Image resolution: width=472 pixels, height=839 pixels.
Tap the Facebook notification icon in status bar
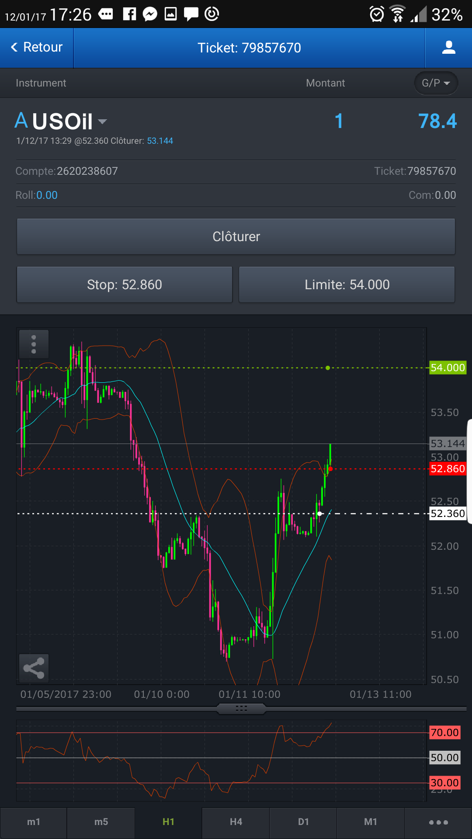click(x=129, y=14)
